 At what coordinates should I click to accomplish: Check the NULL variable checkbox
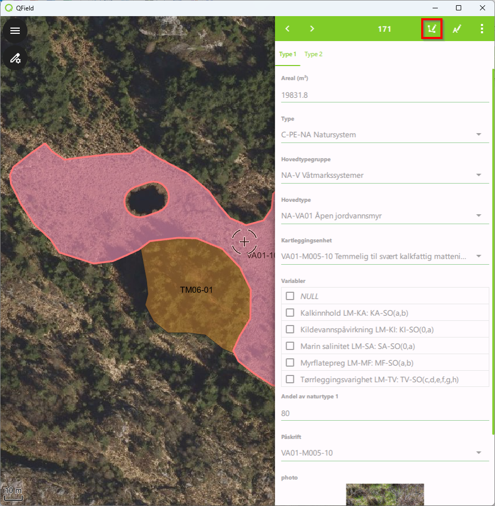tap(290, 296)
